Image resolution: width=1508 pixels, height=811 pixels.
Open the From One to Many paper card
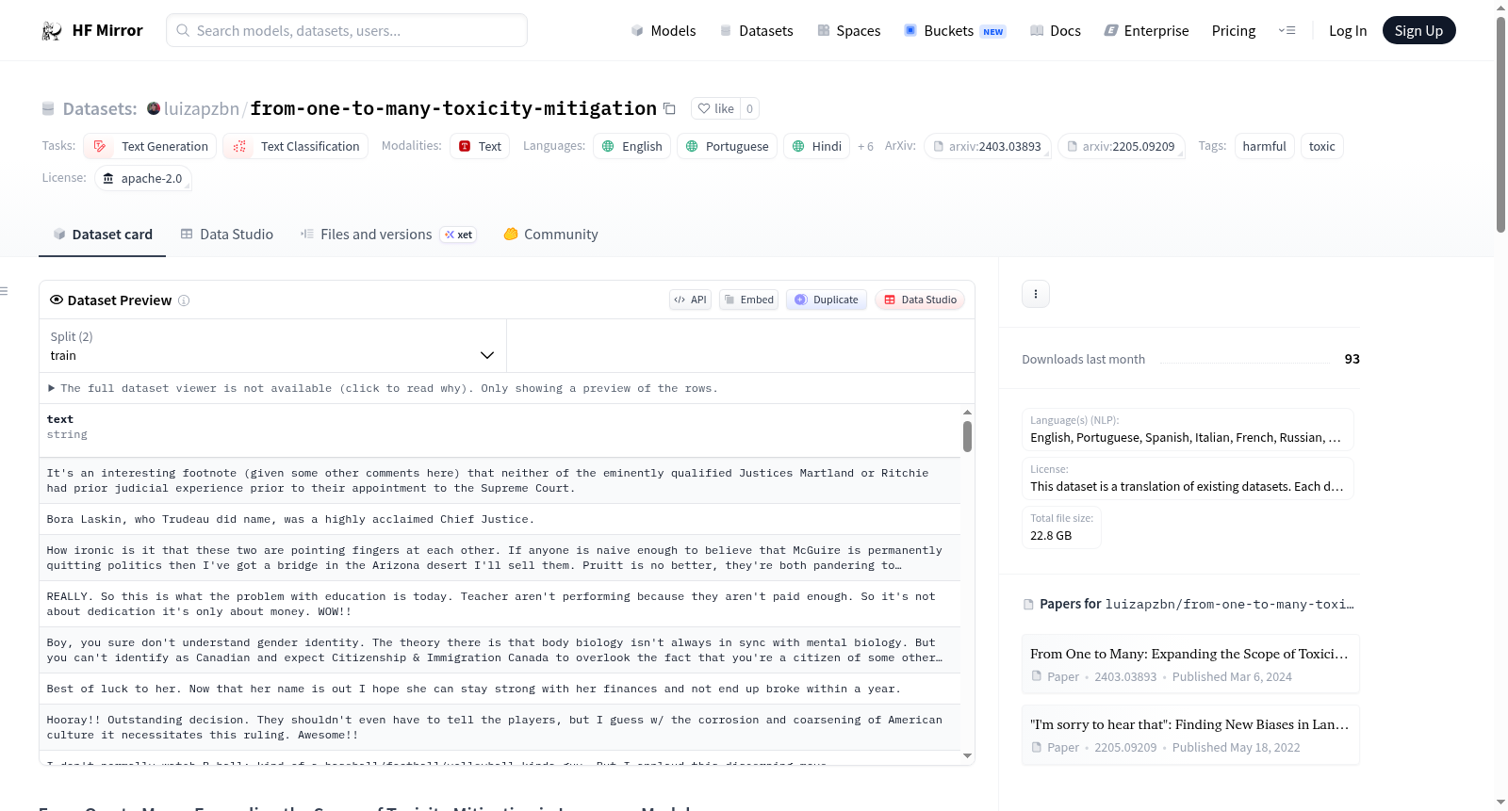pos(1190,664)
